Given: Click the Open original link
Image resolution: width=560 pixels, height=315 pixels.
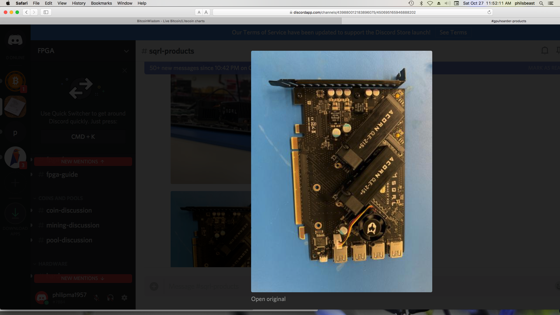Looking at the screenshot, I should click(268, 299).
